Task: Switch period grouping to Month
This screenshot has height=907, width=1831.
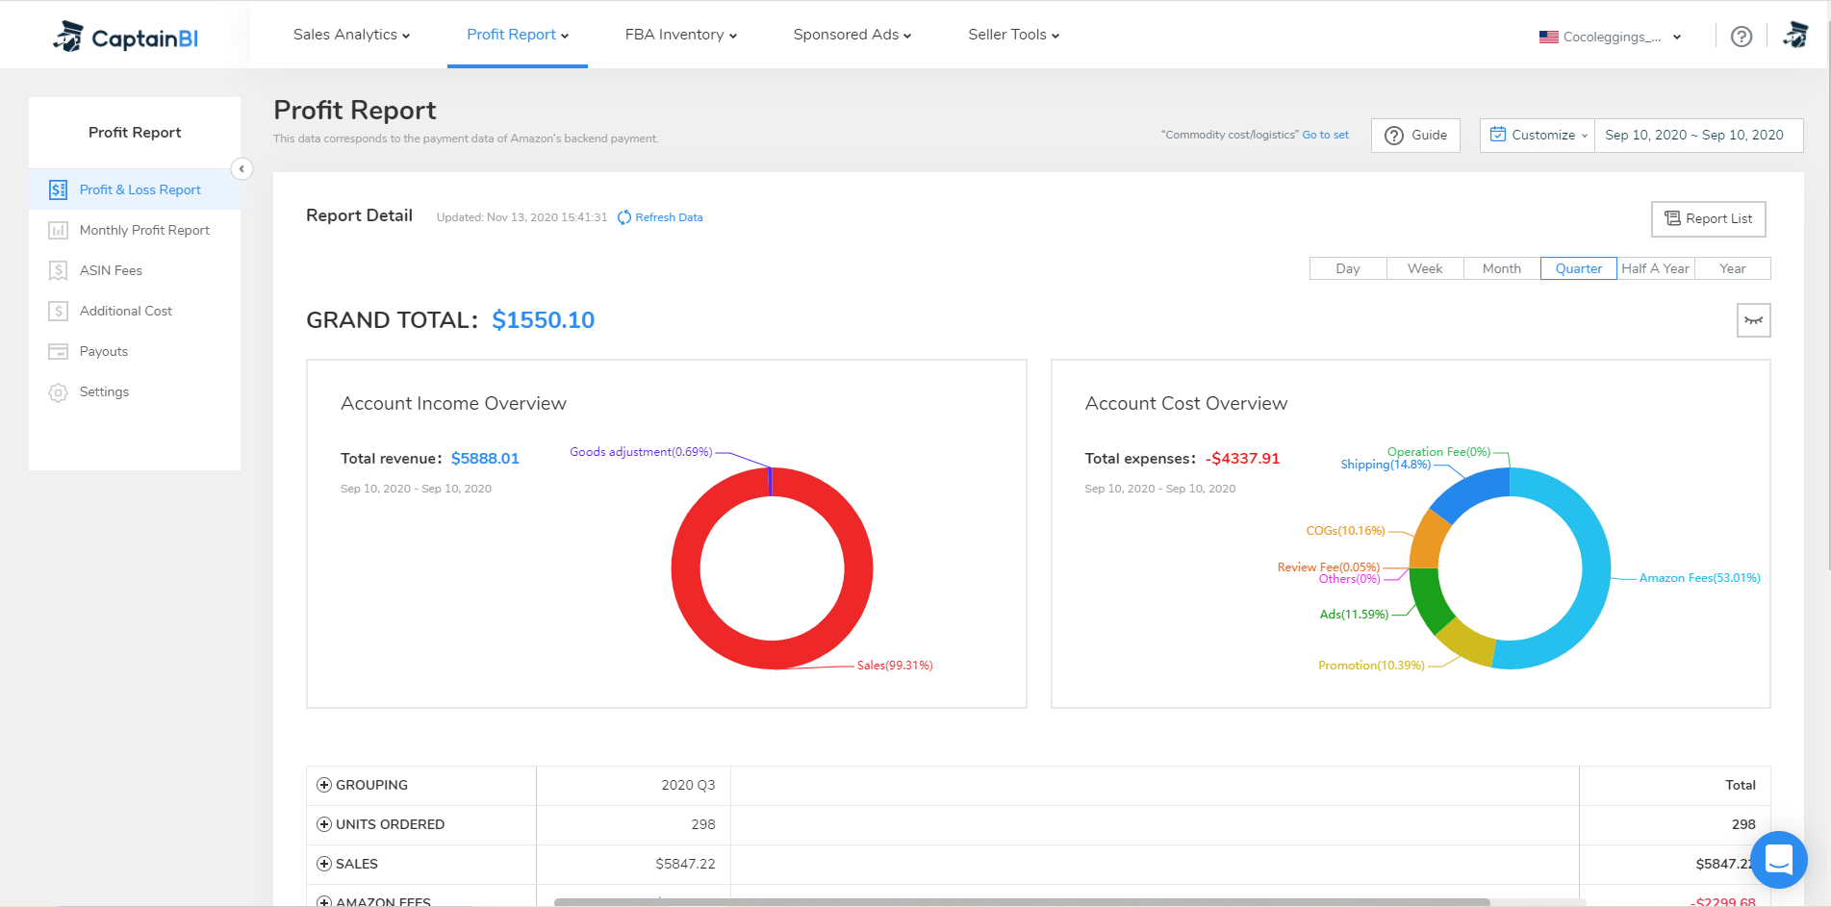Action: point(1501,268)
